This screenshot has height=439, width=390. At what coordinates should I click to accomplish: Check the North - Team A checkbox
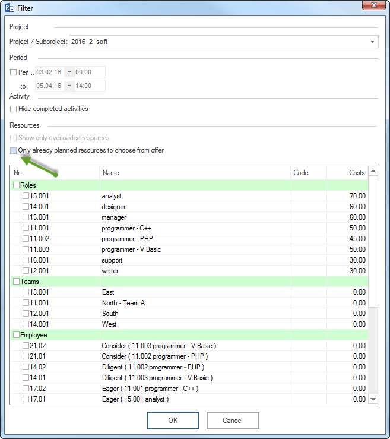(x=26, y=302)
